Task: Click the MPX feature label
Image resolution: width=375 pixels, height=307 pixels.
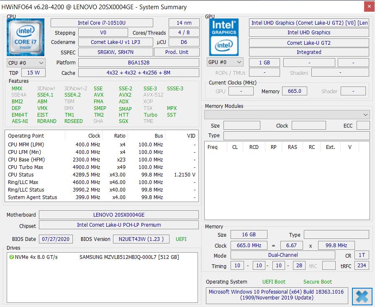Action: pyautogui.click(x=172, y=108)
